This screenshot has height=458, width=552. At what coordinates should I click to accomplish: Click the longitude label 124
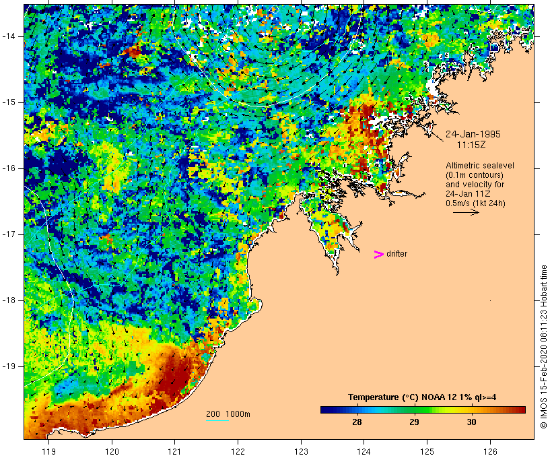click(x=364, y=451)
